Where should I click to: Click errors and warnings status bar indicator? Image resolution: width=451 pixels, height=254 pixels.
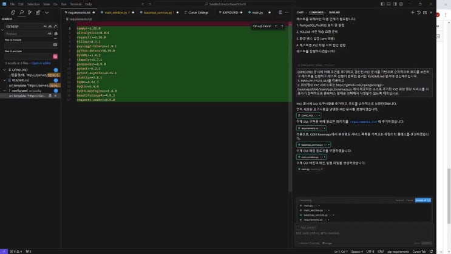point(16,252)
